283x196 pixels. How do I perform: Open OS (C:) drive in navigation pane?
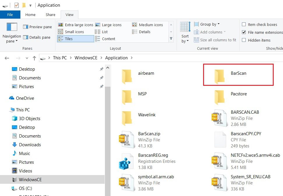[22, 188]
